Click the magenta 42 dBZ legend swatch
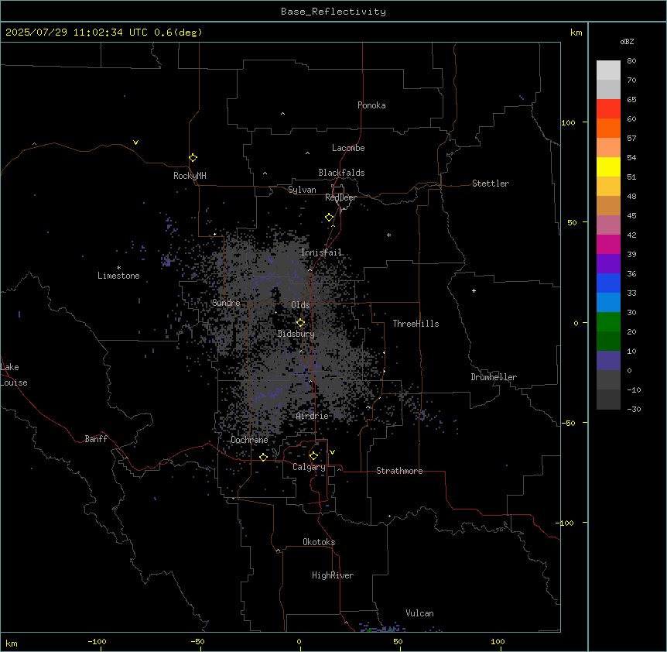 (x=608, y=244)
